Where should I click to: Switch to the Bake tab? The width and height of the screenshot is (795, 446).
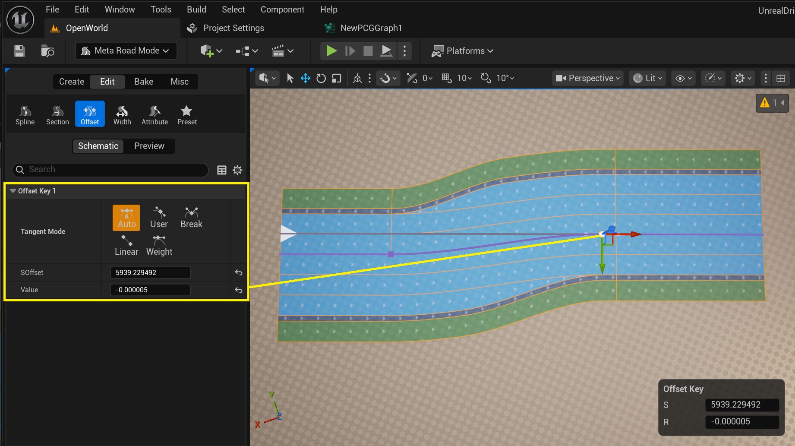pyautogui.click(x=144, y=82)
